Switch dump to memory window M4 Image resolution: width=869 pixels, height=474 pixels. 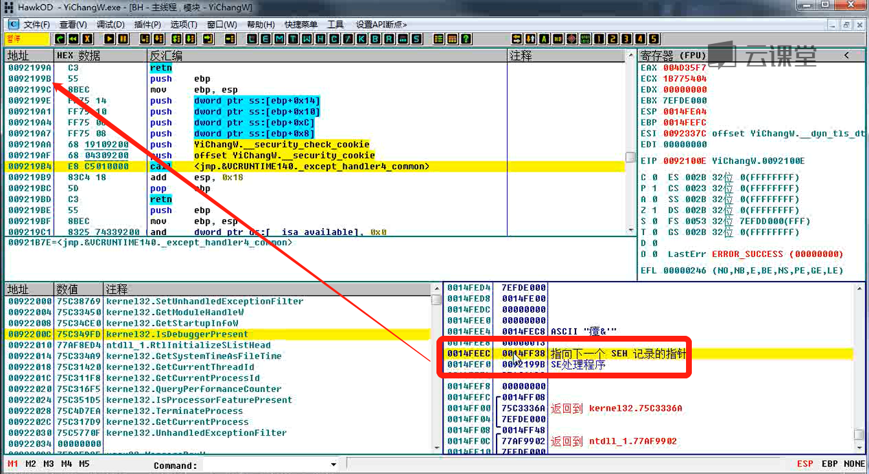point(67,464)
